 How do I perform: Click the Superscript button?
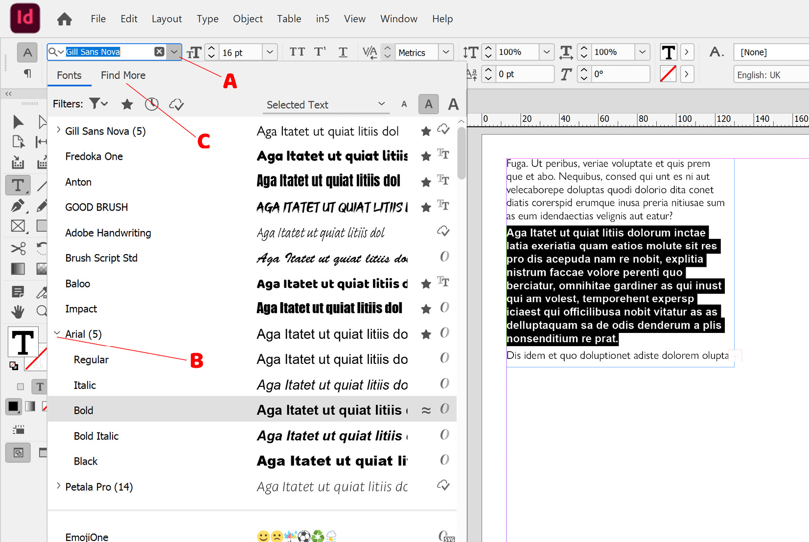point(320,52)
